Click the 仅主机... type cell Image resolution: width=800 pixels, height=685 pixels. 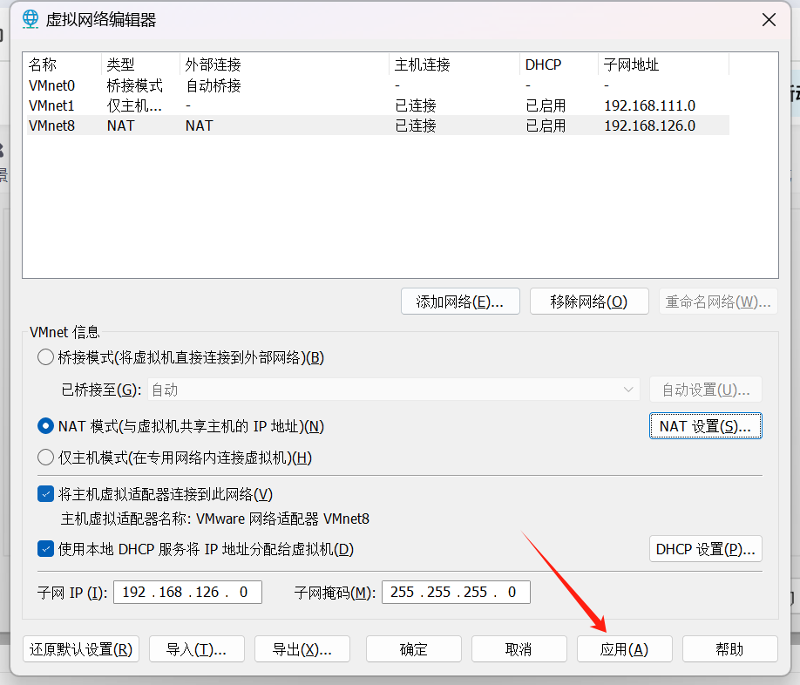(135, 105)
